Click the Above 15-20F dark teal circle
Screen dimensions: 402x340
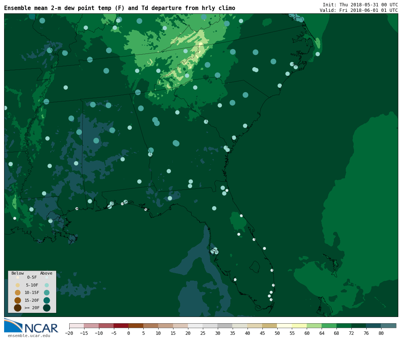(47, 300)
